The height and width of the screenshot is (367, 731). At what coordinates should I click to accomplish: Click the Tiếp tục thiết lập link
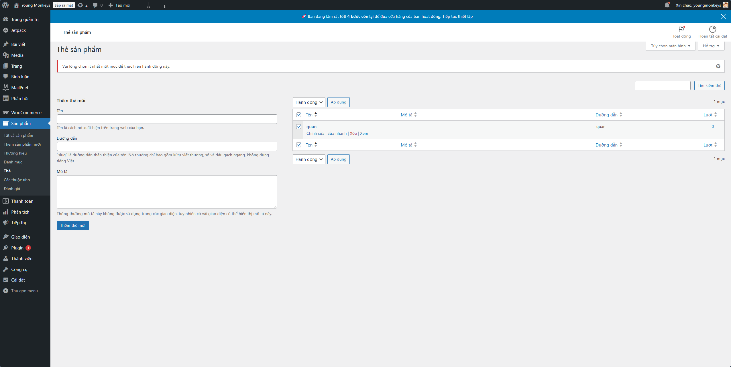457,16
